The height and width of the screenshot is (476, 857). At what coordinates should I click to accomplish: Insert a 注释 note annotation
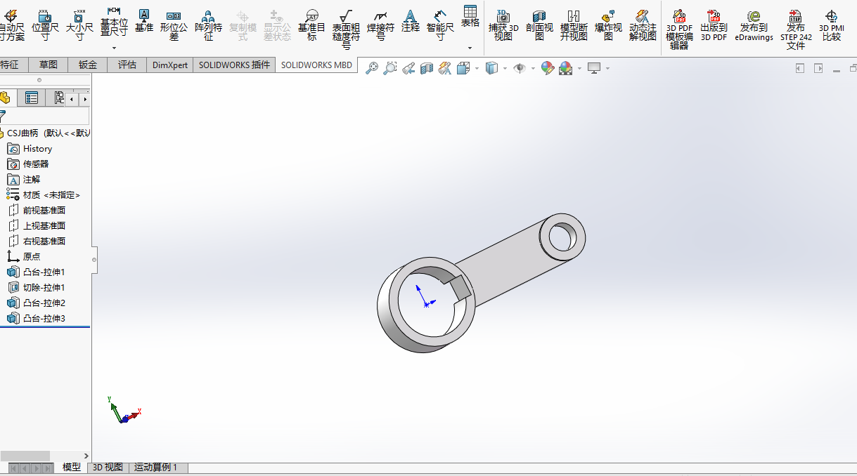coord(411,21)
